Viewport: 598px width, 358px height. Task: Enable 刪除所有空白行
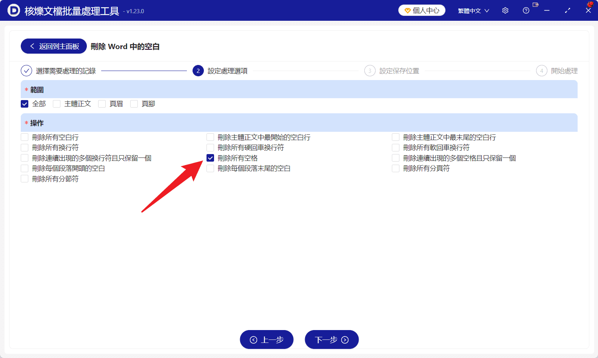click(25, 137)
